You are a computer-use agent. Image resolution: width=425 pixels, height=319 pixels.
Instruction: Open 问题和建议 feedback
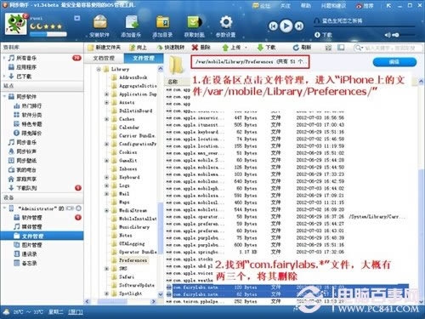coord(333,6)
